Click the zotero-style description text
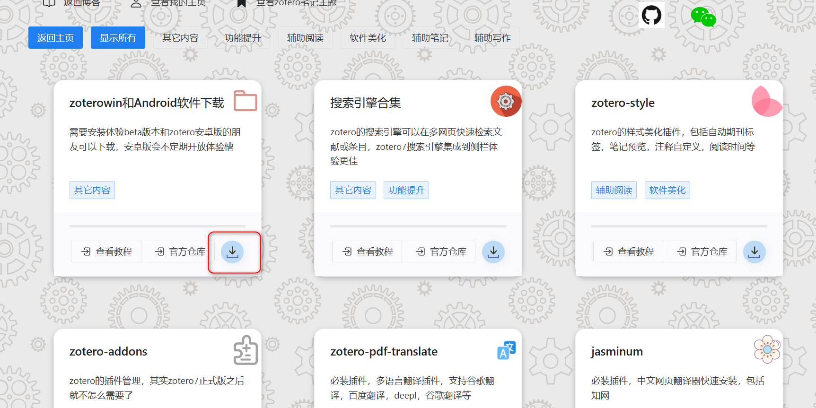The width and height of the screenshot is (816, 408). (673, 139)
